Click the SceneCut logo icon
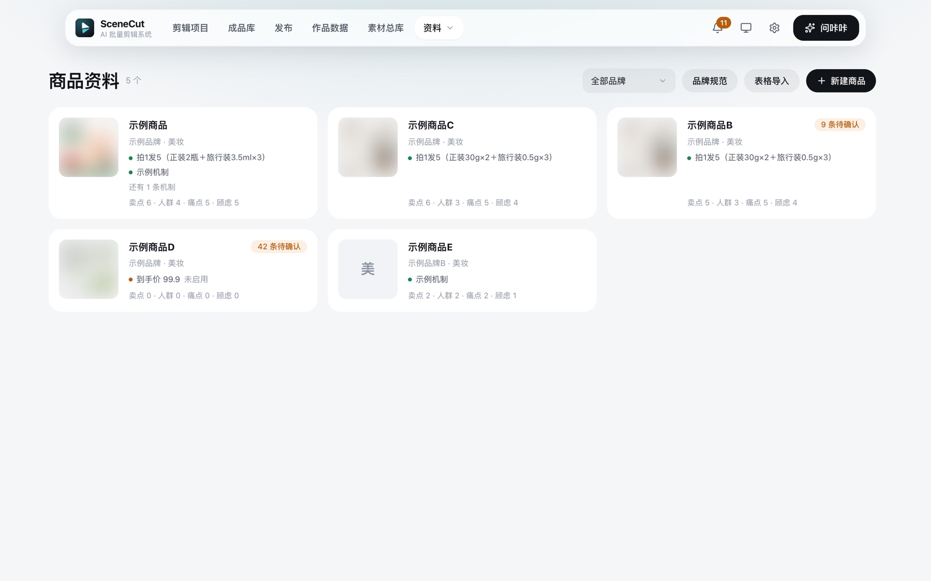931x581 pixels. point(85,28)
